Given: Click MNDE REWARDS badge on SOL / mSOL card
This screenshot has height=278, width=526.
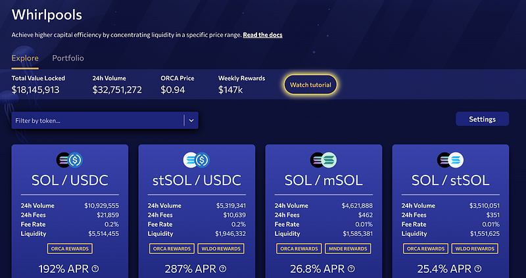Looking at the screenshot, I should tap(347, 248).
